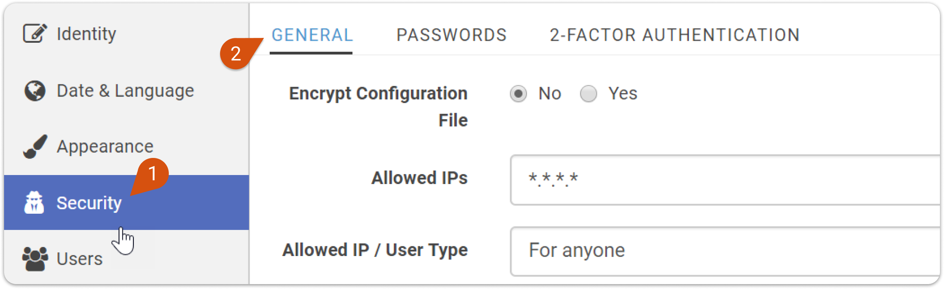The height and width of the screenshot is (289, 944).
Task: Click the Users group icon
Action: [x=35, y=259]
